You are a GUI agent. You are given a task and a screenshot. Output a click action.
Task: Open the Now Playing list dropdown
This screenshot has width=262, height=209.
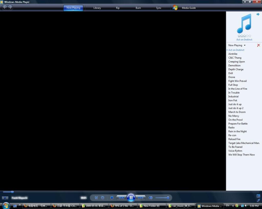245,45
